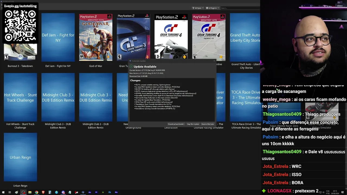
Task: Click the "Changes:" heading in updater
Action: [x=135, y=80]
